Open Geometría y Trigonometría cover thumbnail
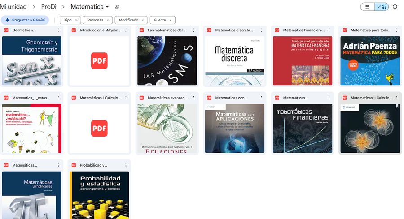 32,60
